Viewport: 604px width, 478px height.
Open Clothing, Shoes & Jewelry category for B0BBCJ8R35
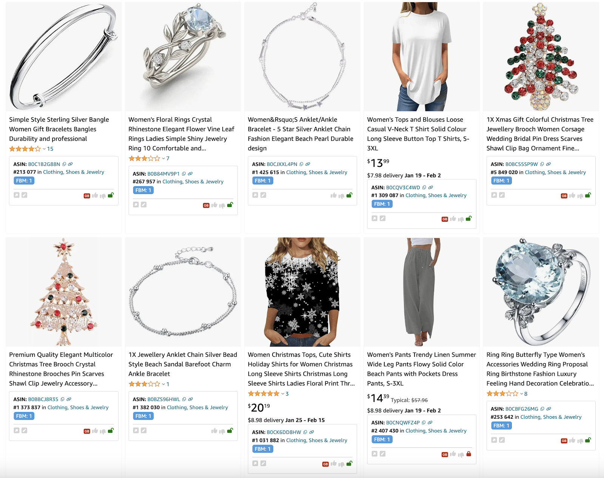coord(78,407)
